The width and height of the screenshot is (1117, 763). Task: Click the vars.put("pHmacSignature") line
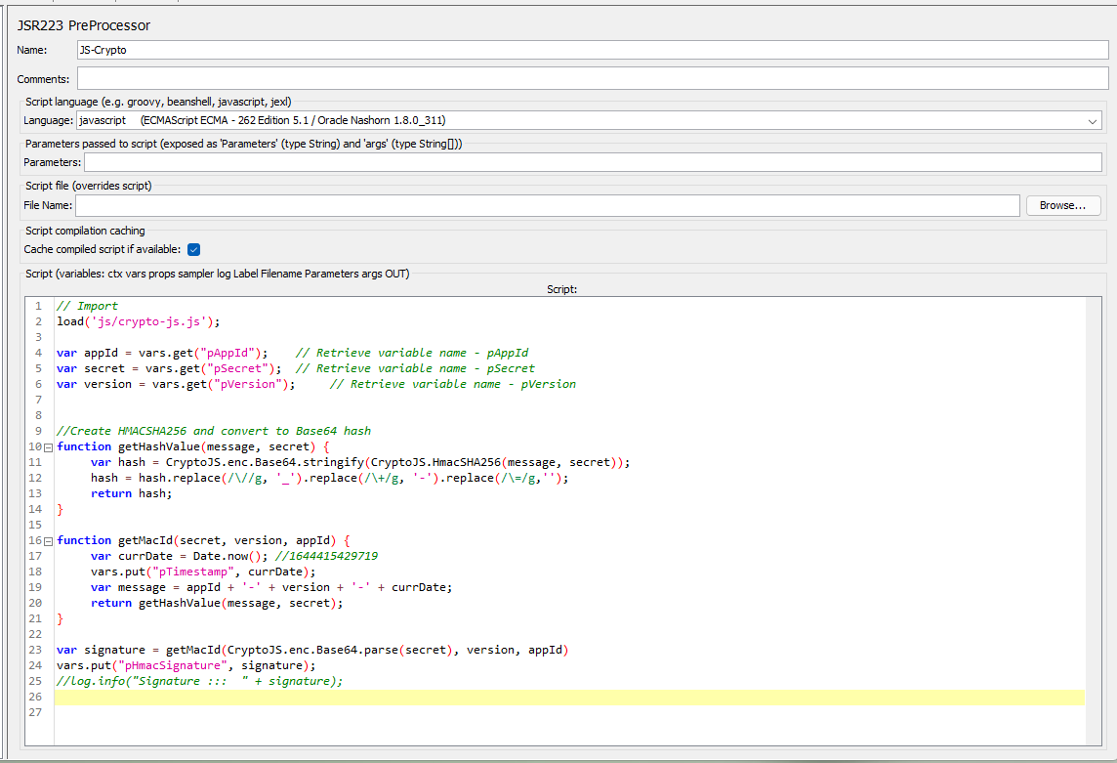point(186,666)
